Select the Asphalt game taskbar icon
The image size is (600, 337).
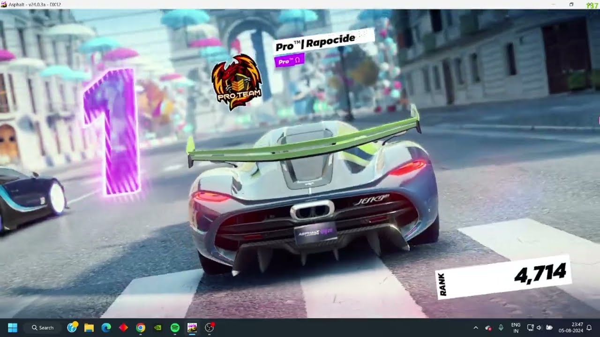pos(192,328)
